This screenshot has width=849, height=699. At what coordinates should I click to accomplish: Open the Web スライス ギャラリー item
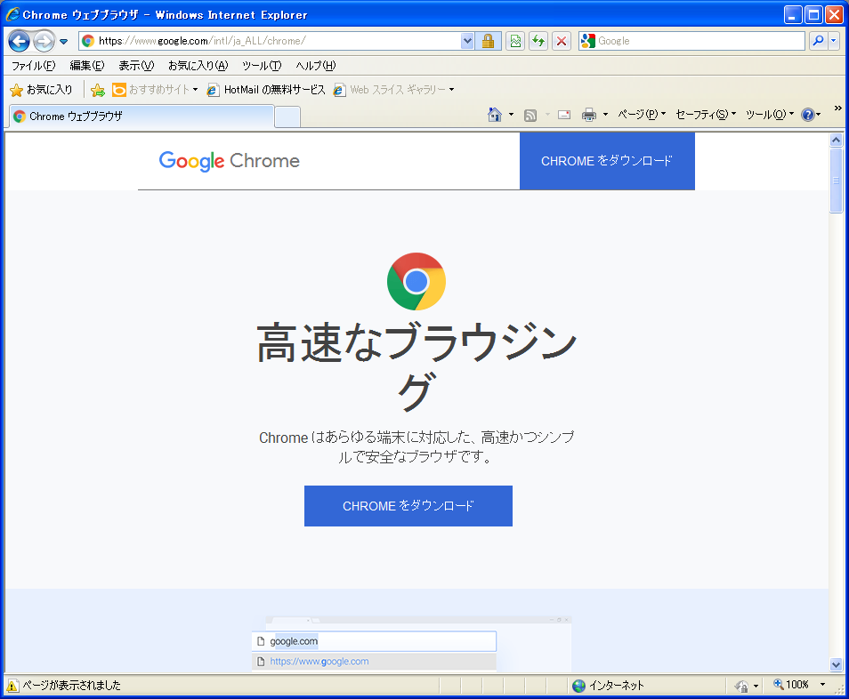click(x=393, y=90)
